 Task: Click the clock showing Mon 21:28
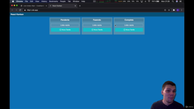coord(165,1)
